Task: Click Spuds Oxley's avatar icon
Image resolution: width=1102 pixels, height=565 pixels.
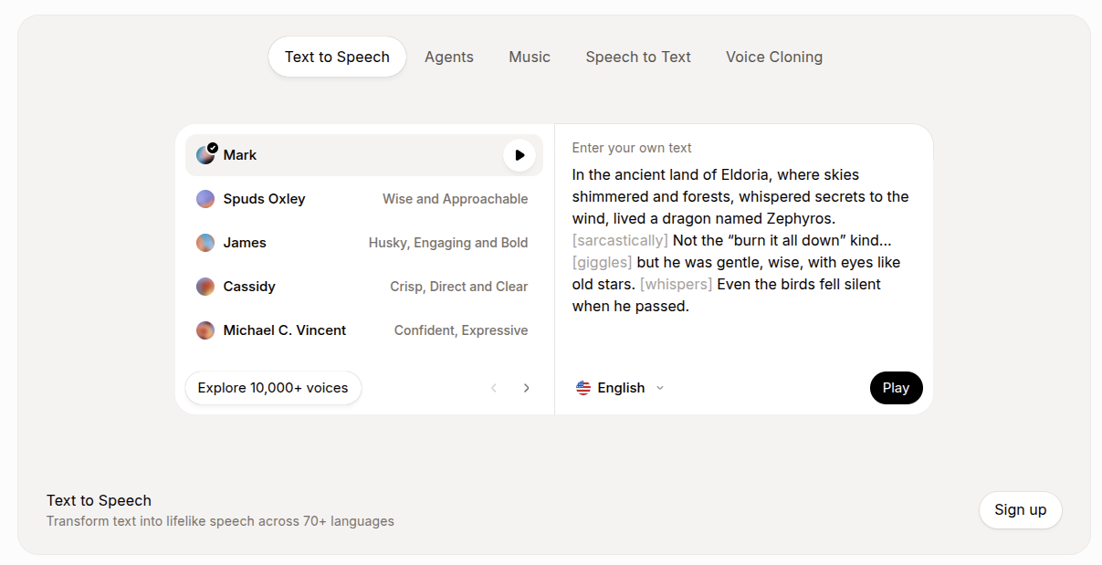Action: pos(205,199)
